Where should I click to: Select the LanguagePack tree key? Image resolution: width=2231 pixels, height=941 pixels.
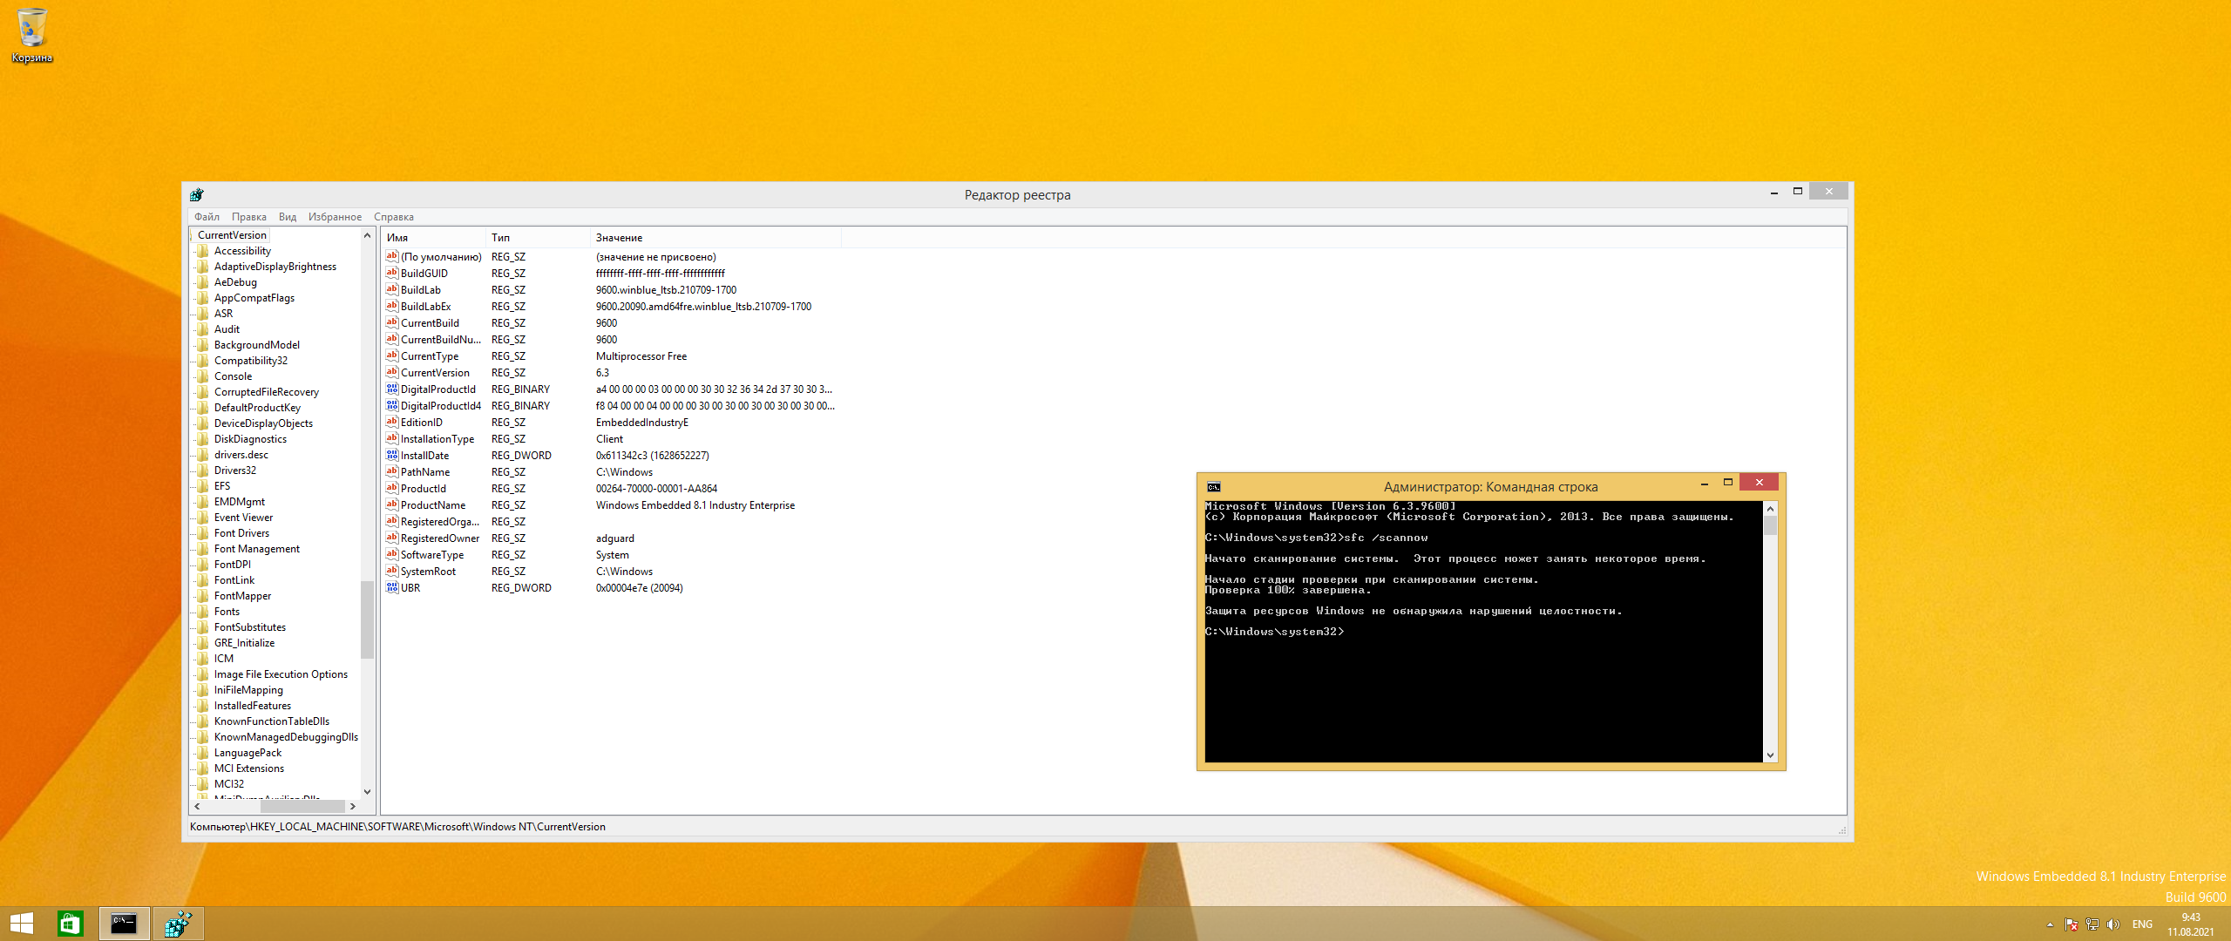pos(248,753)
